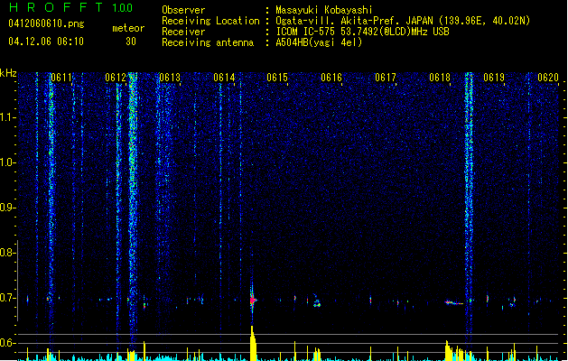The image size is (568, 361).
Task: Click the 0620 time marker
Action: pyautogui.click(x=548, y=78)
